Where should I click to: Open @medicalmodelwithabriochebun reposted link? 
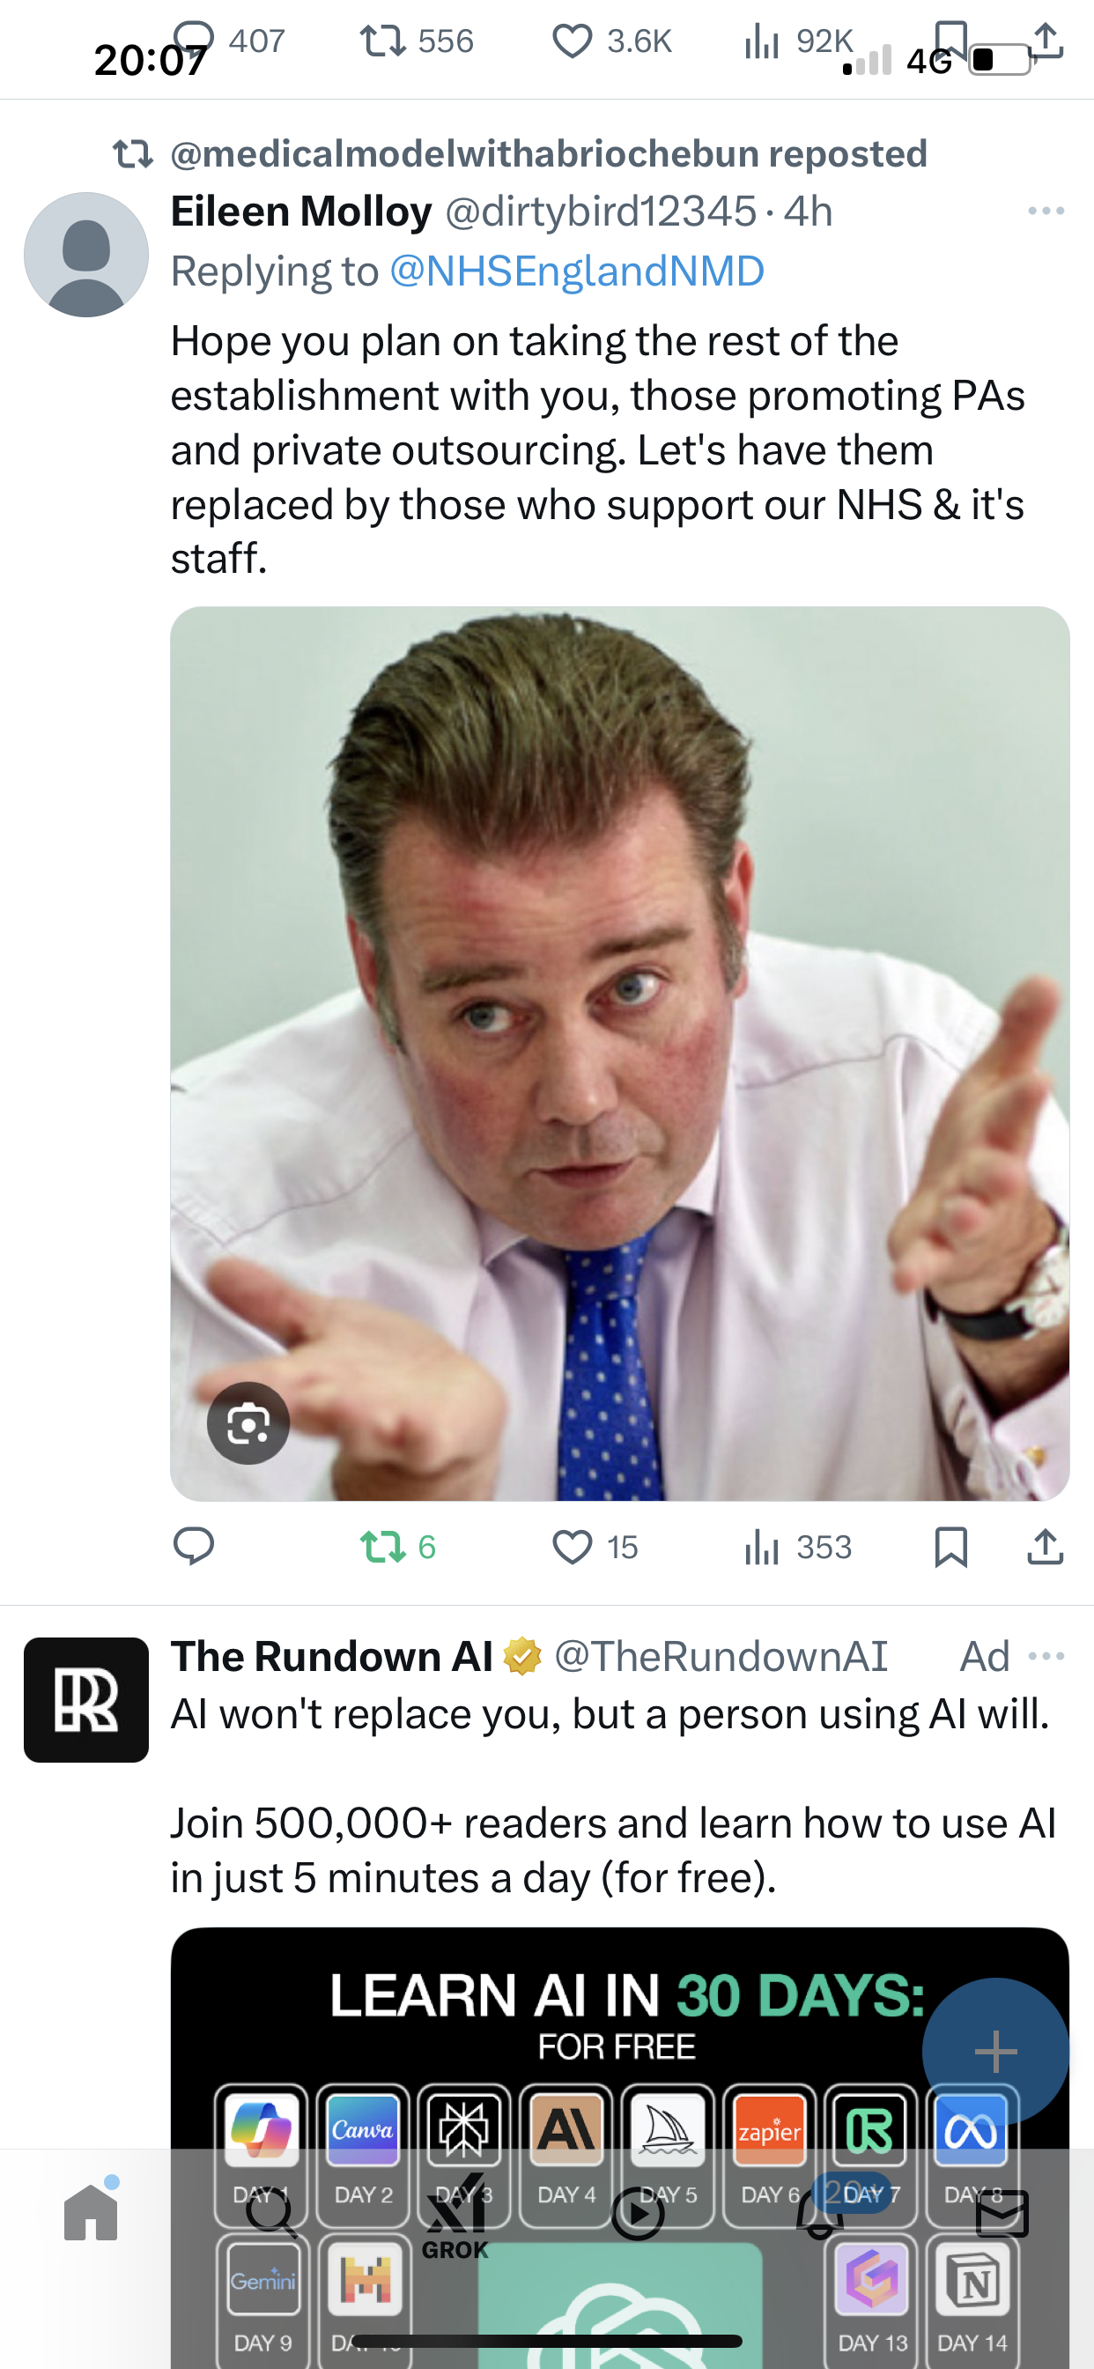click(549, 153)
